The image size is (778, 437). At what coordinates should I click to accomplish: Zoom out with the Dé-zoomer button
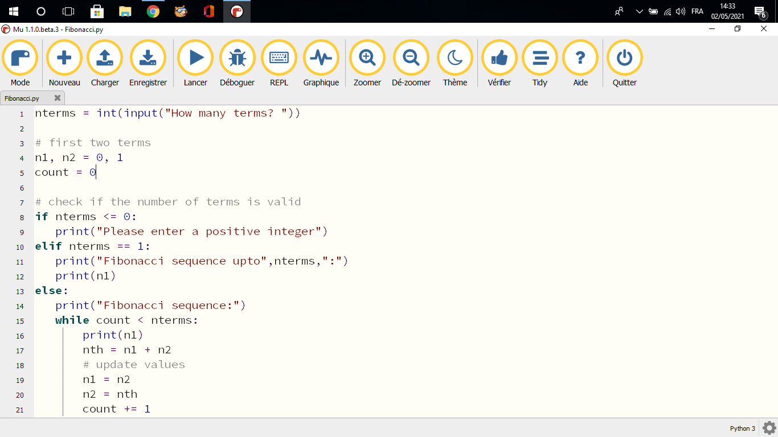[x=411, y=59]
